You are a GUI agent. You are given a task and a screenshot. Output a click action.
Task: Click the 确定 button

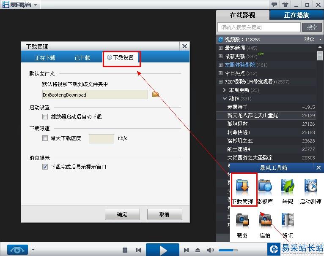(122, 214)
